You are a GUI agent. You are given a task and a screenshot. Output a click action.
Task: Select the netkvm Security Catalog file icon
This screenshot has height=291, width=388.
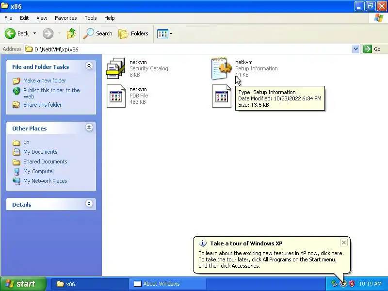click(115, 68)
